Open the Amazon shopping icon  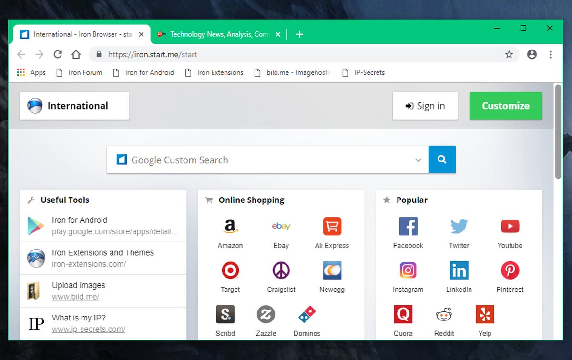click(230, 226)
